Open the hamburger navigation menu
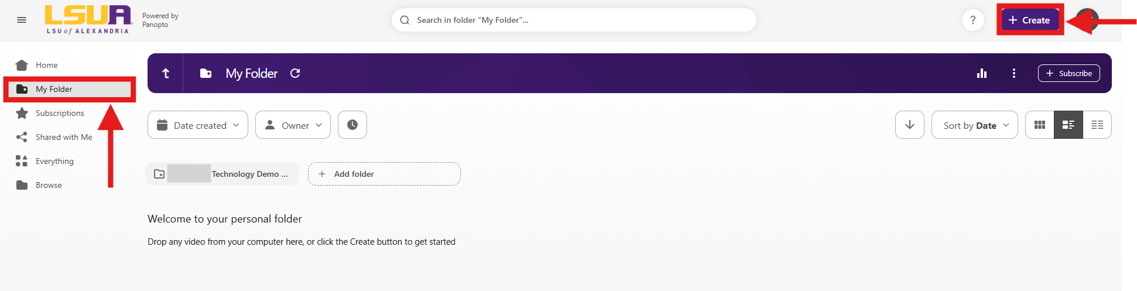 (x=22, y=20)
